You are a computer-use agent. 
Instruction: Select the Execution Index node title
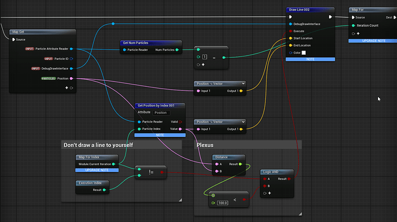[90, 183]
